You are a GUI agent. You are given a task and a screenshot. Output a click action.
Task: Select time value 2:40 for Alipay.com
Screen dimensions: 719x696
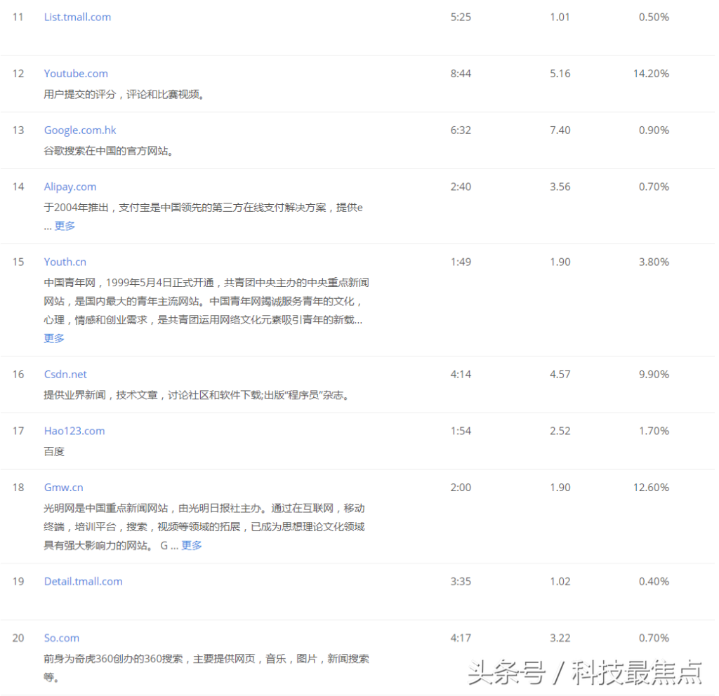tap(461, 187)
